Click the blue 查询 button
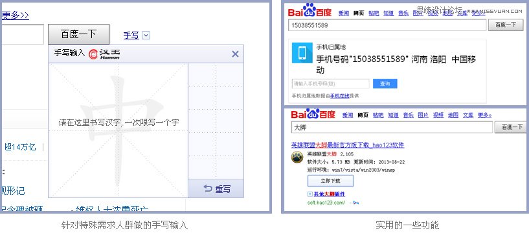 coord(385,84)
